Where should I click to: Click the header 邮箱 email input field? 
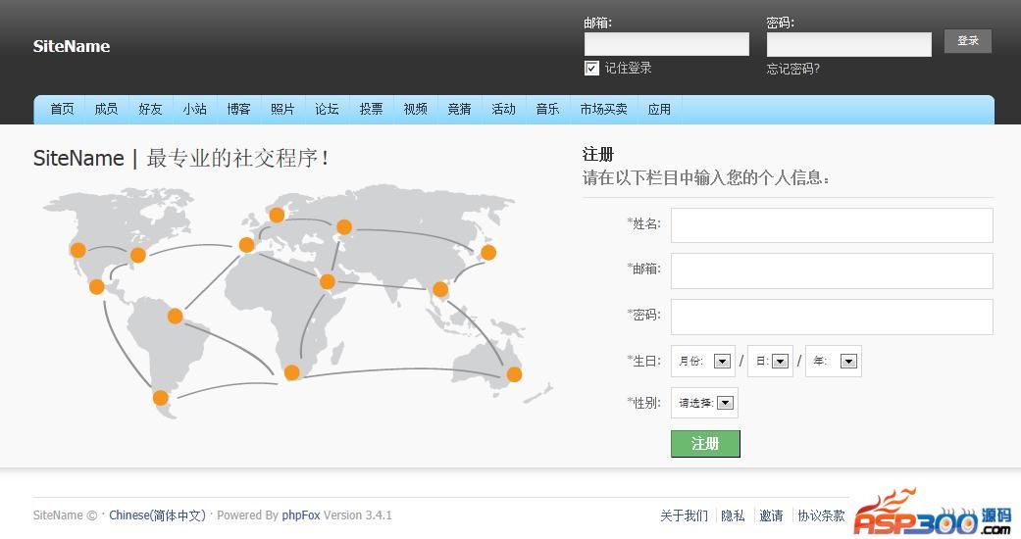[x=666, y=44]
